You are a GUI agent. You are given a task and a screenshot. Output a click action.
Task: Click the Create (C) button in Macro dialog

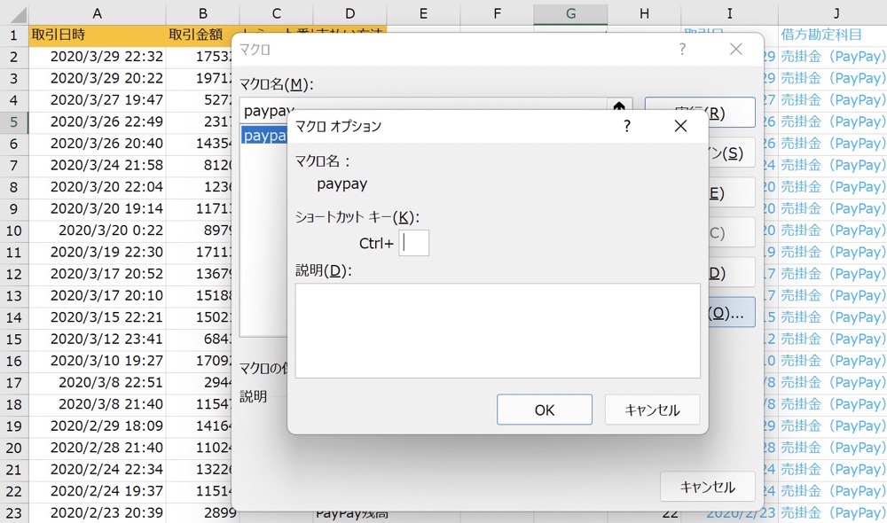point(731,232)
